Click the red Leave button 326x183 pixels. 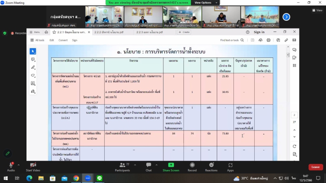coord(315,167)
